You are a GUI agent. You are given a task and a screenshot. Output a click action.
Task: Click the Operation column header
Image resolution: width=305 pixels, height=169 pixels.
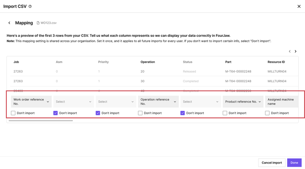[147, 62]
